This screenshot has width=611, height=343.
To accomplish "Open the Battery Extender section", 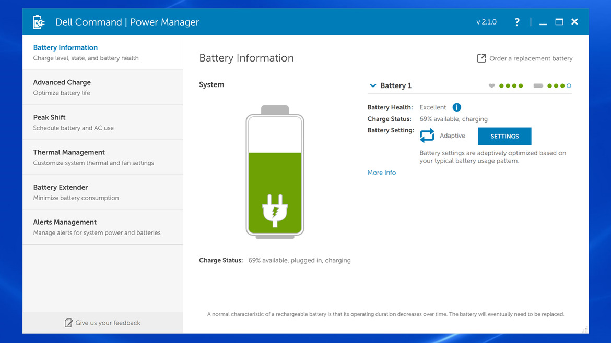I will pyautogui.click(x=103, y=192).
